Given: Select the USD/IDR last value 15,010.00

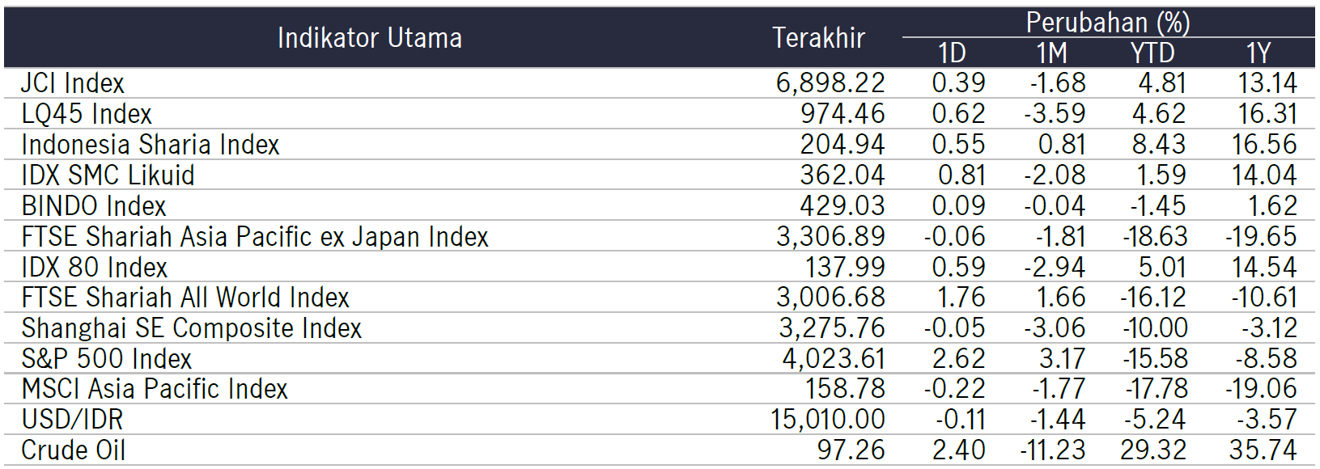Looking at the screenshot, I should [x=828, y=420].
